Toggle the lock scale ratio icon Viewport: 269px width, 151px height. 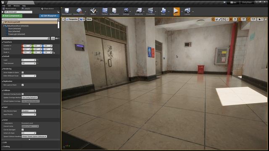tap(54, 52)
